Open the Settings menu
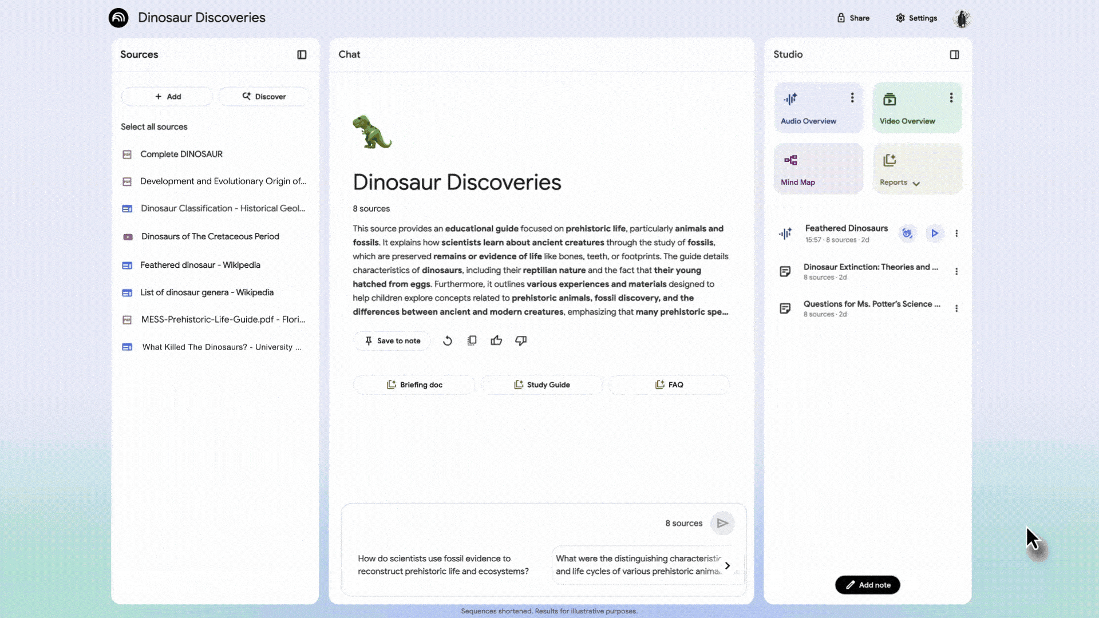1099x618 pixels. pyautogui.click(x=916, y=18)
